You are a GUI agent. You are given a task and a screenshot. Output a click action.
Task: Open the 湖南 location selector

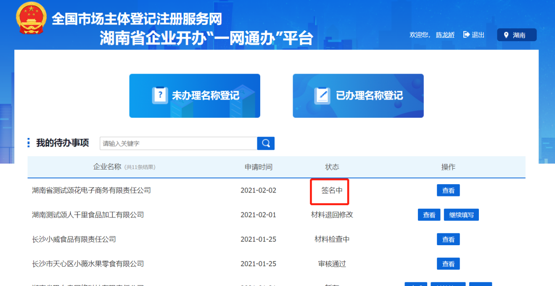[x=516, y=35]
